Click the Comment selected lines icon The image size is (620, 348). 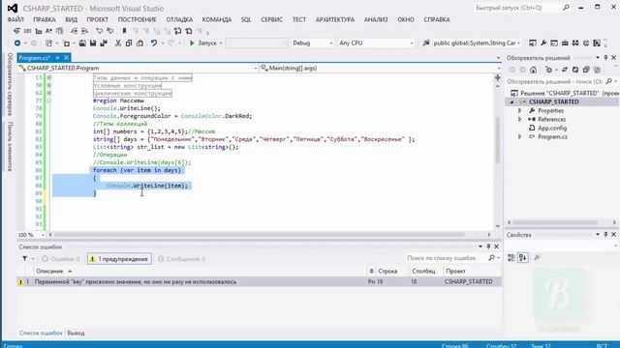(x=99, y=31)
